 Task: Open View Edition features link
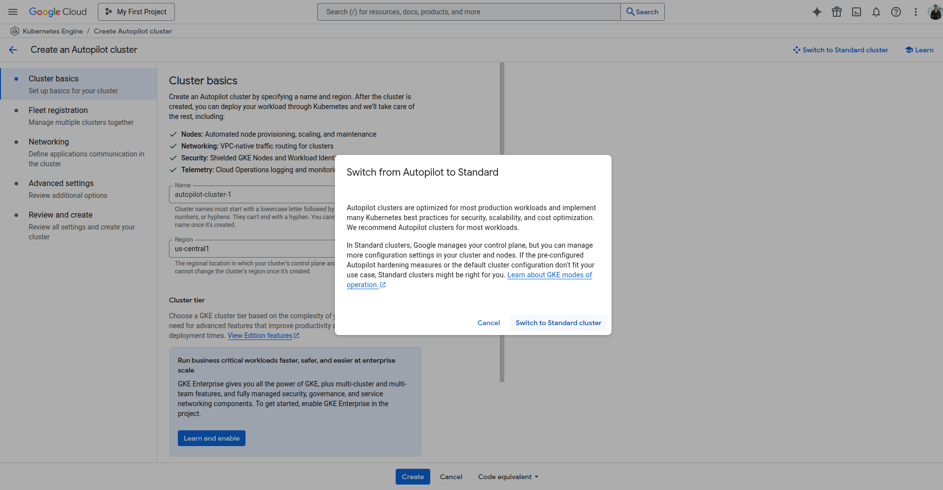point(263,336)
